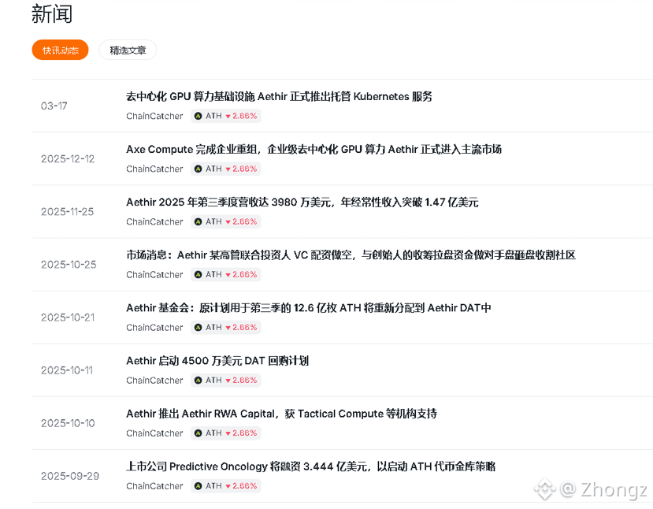Click the 2.66% change in the 2025-10-21 row
The height and width of the screenshot is (509, 653).
[x=242, y=328]
